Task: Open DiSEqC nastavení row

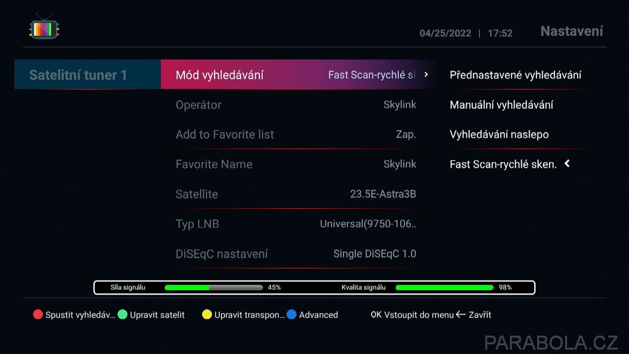Action: point(298,253)
